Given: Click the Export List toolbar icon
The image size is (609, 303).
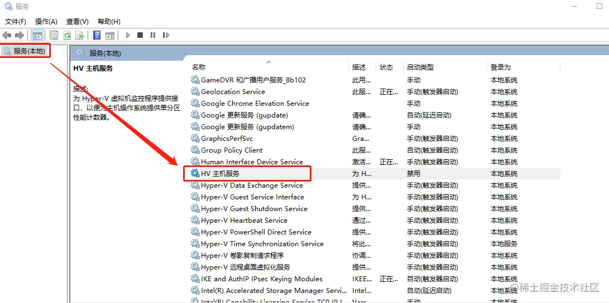Looking at the screenshot, I should pos(80,35).
